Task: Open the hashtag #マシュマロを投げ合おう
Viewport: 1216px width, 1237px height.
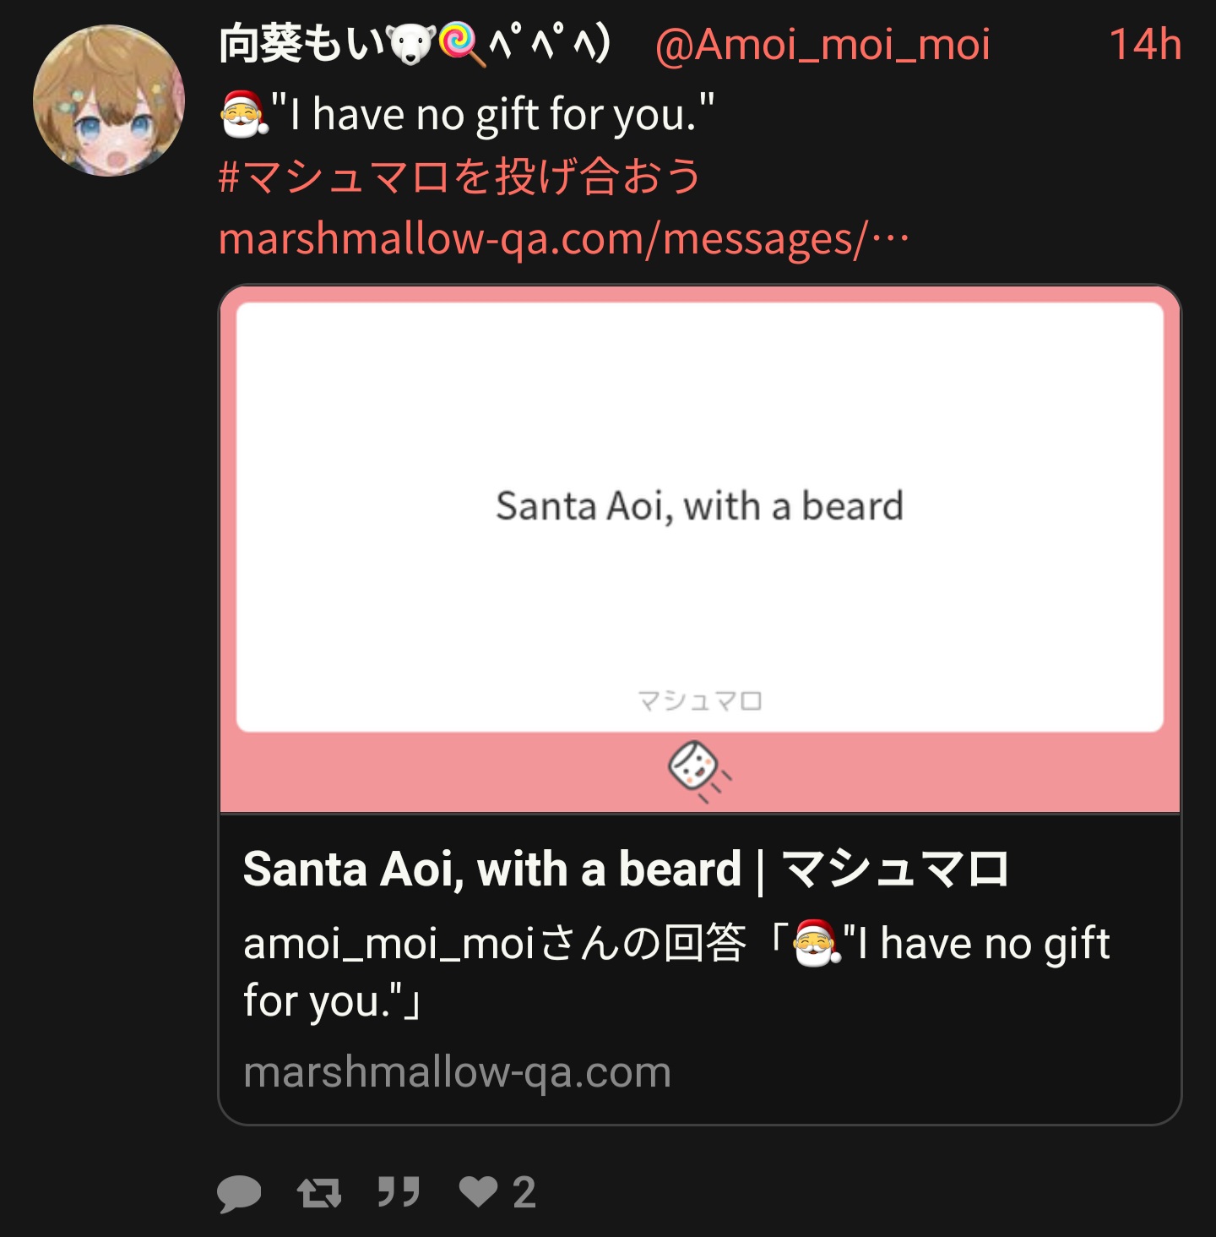Action: point(459,177)
